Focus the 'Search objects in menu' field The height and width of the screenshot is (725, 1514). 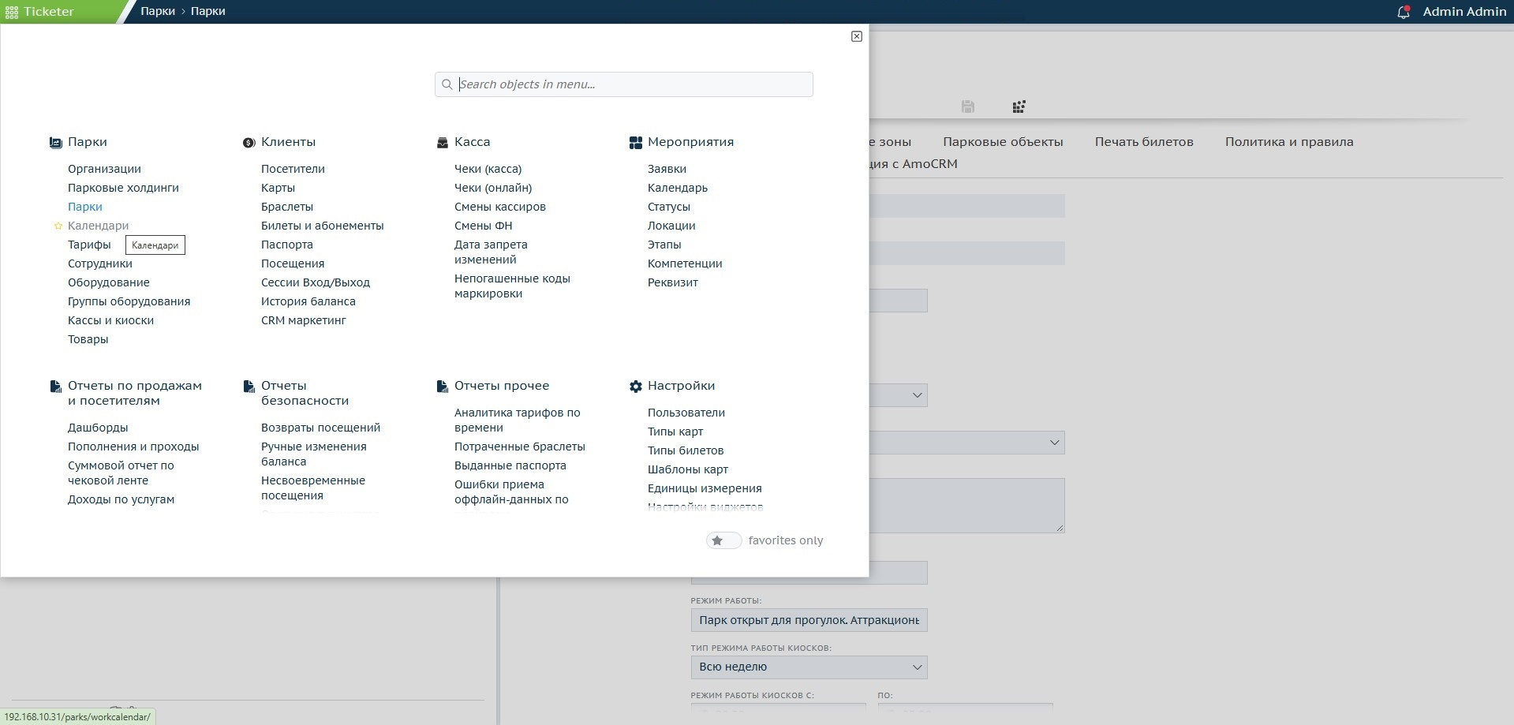click(x=623, y=84)
